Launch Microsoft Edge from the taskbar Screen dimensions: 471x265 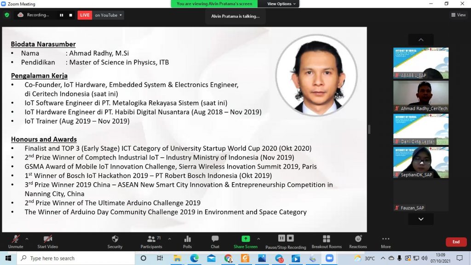click(x=195, y=258)
